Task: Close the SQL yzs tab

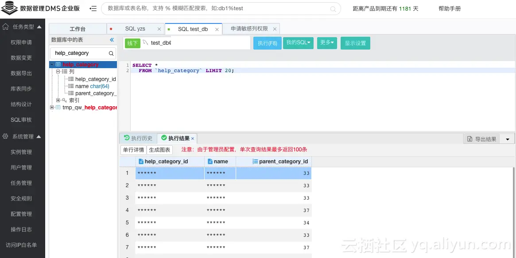Action: click(159, 29)
